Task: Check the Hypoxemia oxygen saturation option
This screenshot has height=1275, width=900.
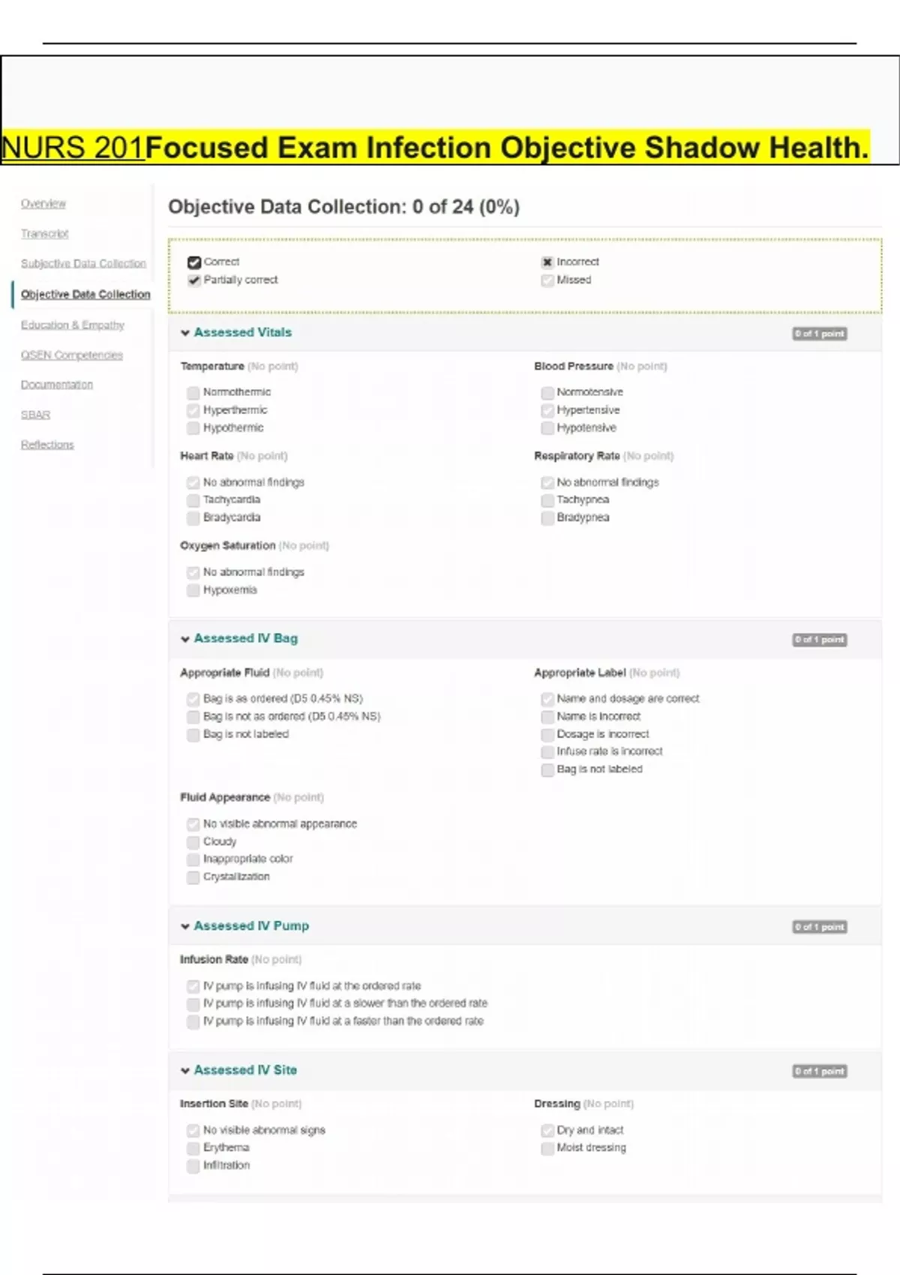Action: tap(193, 590)
